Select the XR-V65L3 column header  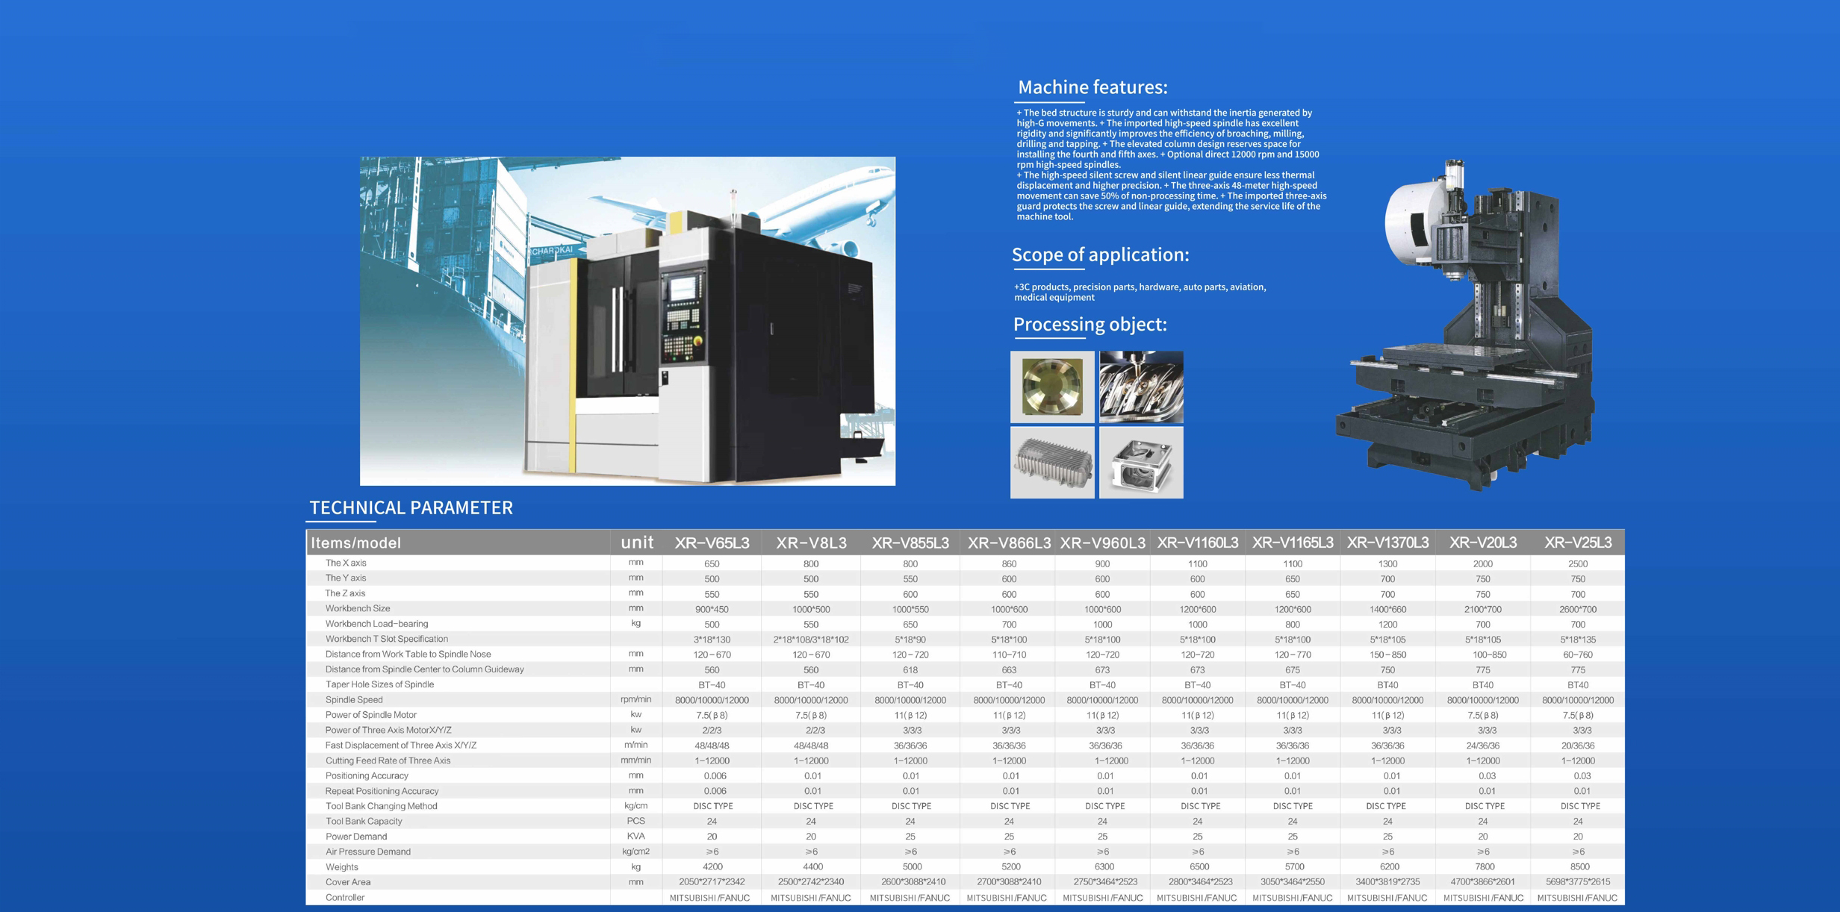(712, 543)
